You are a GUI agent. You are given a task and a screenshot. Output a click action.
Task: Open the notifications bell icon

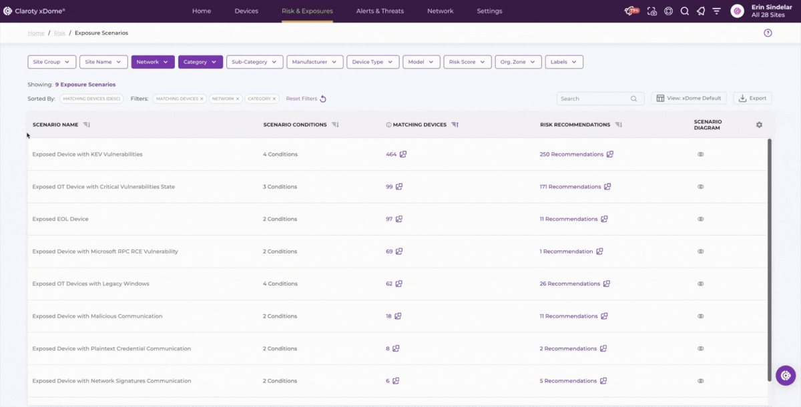click(700, 11)
